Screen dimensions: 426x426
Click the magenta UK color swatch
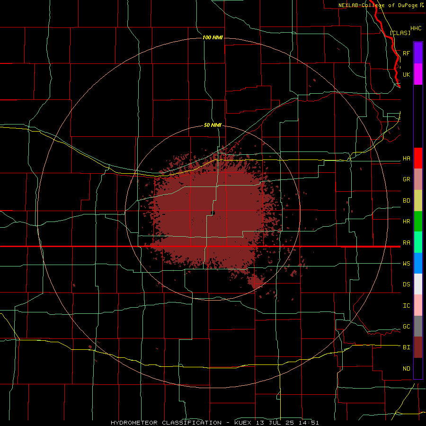pyautogui.click(x=418, y=74)
